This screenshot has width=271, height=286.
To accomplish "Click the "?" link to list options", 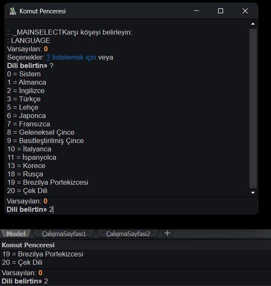I will pos(48,57).
